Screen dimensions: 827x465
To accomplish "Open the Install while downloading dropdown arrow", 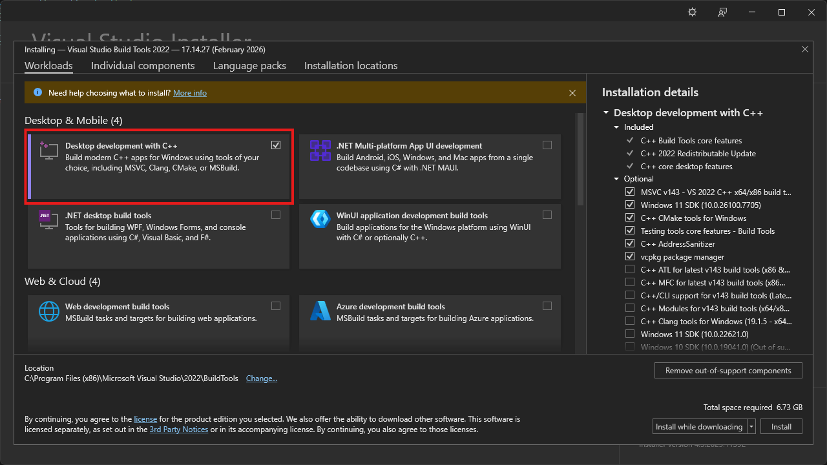I will tap(751, 427).
